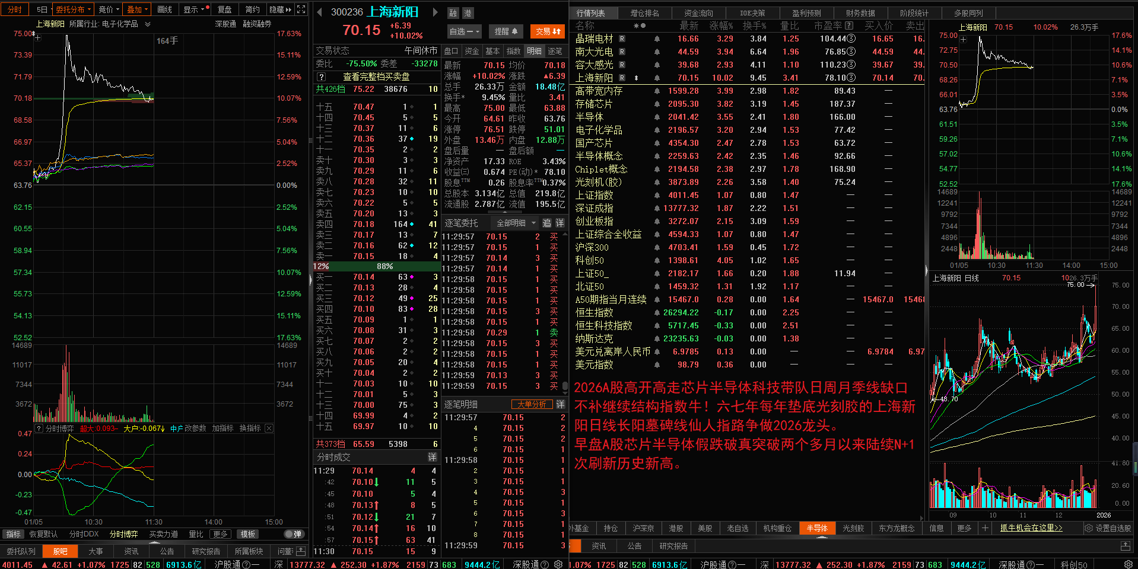Open the 股吧 bottom tab
Viewport: 1138px width, 569px height.
(x=60, y=551)
